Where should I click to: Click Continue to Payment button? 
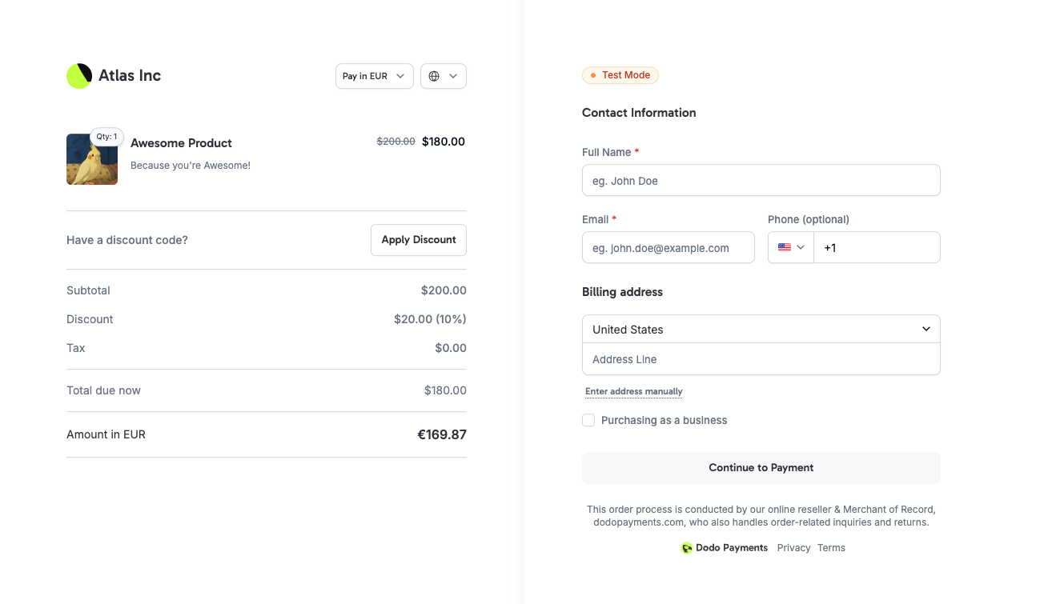[761, 468]
